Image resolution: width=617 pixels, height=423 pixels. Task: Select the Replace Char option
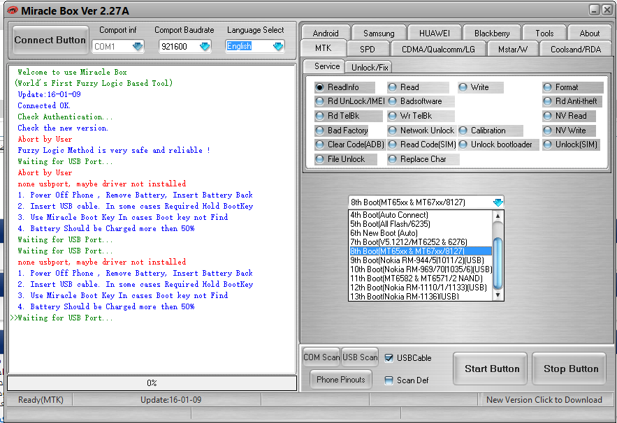coord(423,159)
